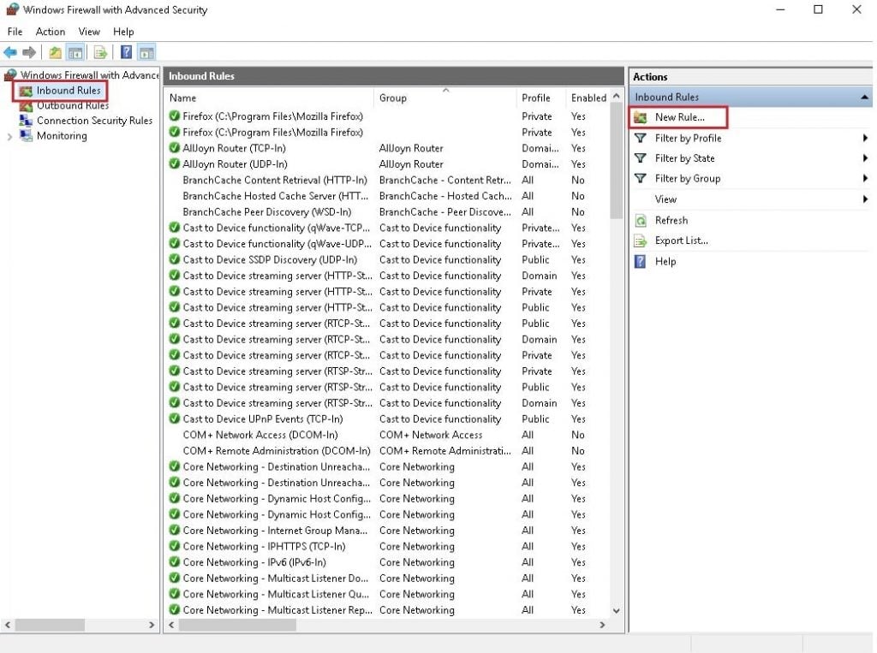Click the New Rule... action link
877x653 pixels.
pos(679,117)
